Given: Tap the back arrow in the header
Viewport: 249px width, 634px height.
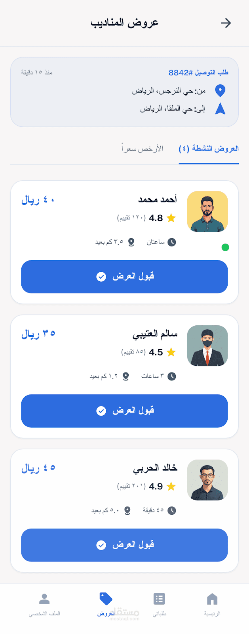Looking at the screenshot, I should pyautogui.click(x=226, y=23).
